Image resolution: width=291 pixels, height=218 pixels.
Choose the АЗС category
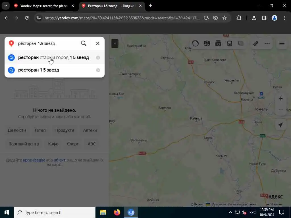pos(92,144)
